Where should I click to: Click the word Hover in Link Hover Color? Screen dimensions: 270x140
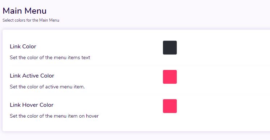click(x=30, y=105)
